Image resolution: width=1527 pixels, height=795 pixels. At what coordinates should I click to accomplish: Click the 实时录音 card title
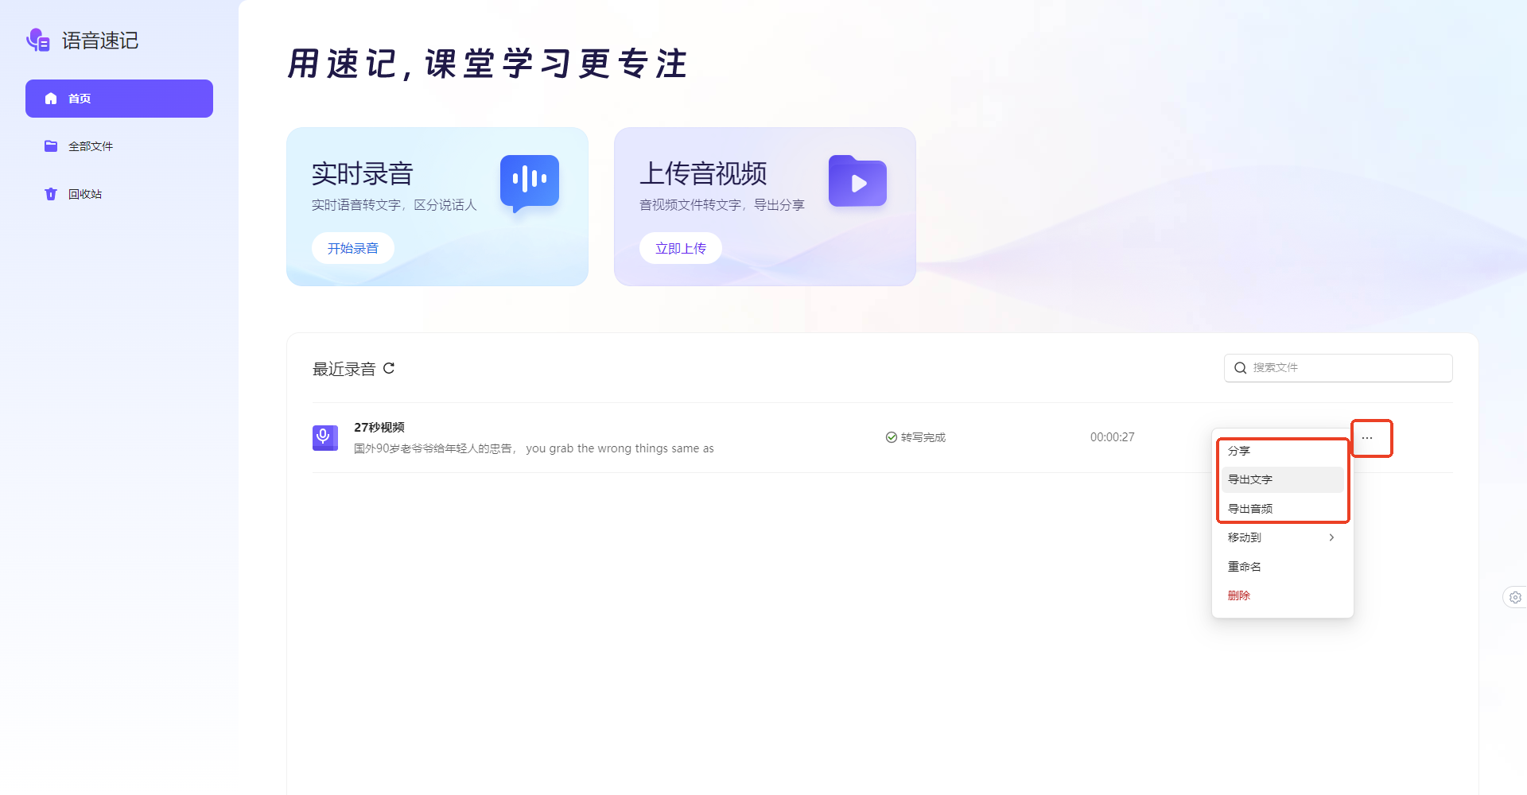(363, 173)
